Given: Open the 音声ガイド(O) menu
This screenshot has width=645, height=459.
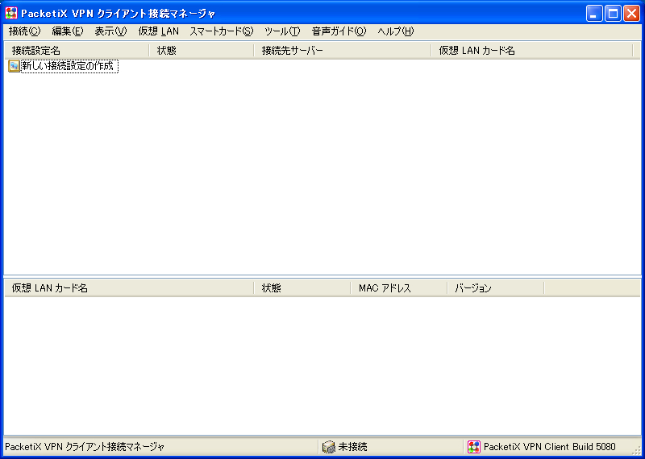Looking at the screenshot, I should (339, 31).
